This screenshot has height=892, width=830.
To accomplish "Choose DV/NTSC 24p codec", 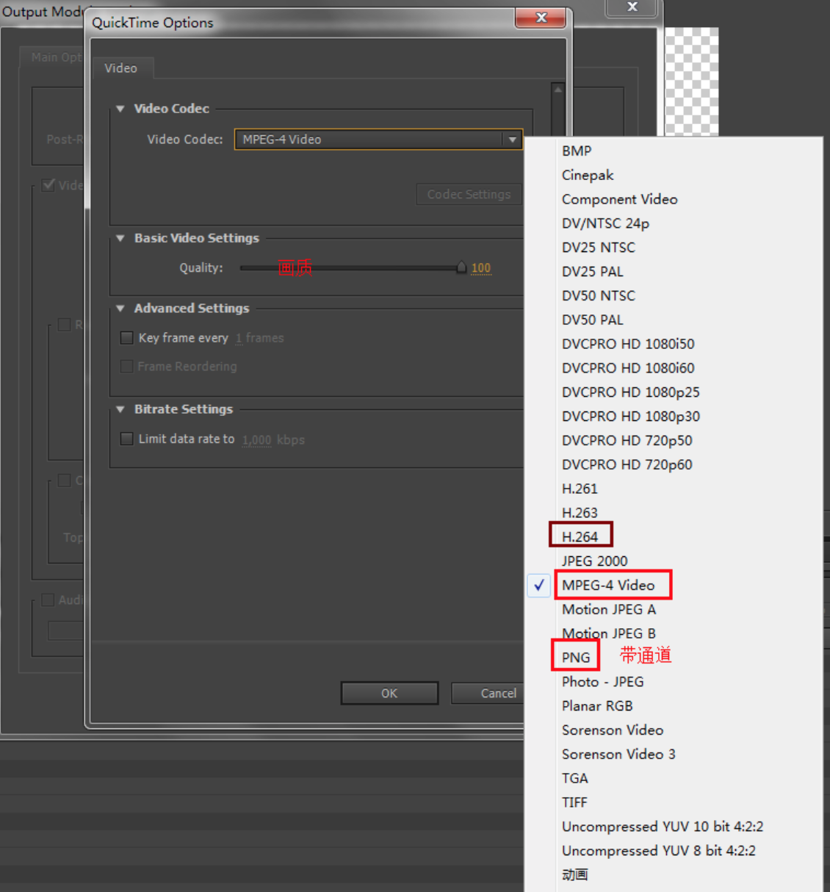I will point(605,223).
